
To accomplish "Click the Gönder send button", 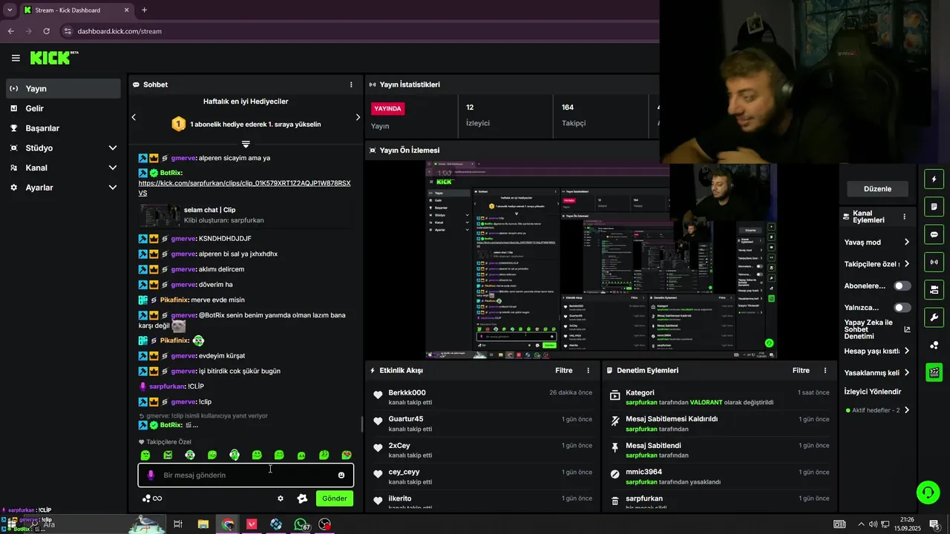I will pyautogui.click(x=334, y=498).
